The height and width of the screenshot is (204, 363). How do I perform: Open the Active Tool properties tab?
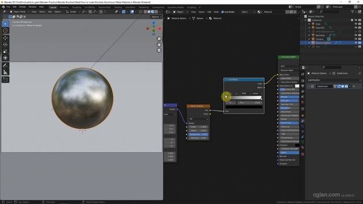[302, 74]
